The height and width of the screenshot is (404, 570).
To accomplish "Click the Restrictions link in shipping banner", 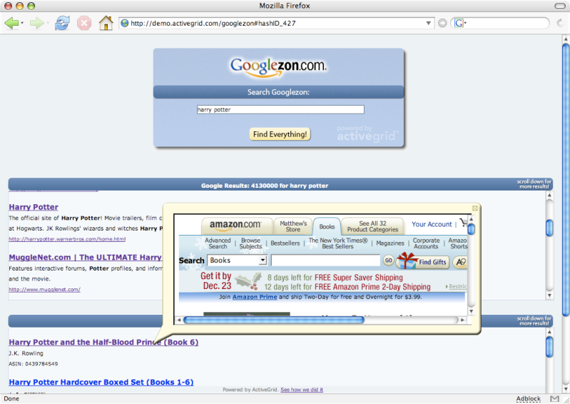I will pyautogui.click(x=457, y=286).
